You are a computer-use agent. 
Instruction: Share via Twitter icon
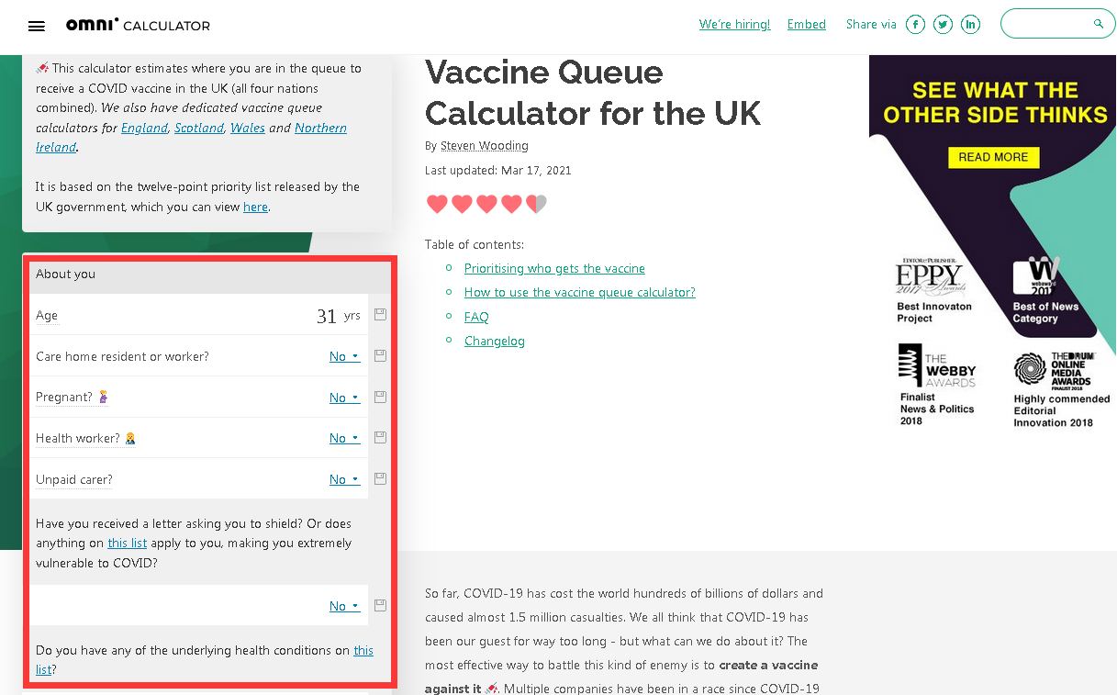[943, 25]
